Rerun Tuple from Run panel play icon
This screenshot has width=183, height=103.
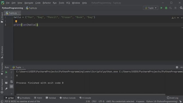[6, 72]
